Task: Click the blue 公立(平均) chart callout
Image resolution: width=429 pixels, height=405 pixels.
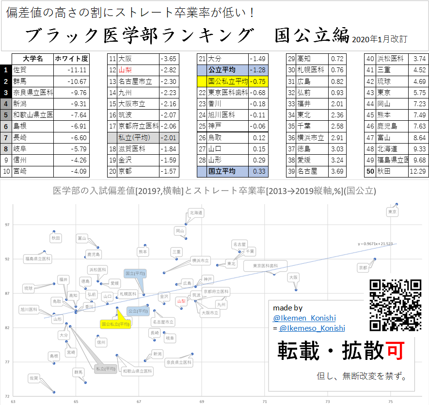Action: pyautogui.click(x=138, y=311)
